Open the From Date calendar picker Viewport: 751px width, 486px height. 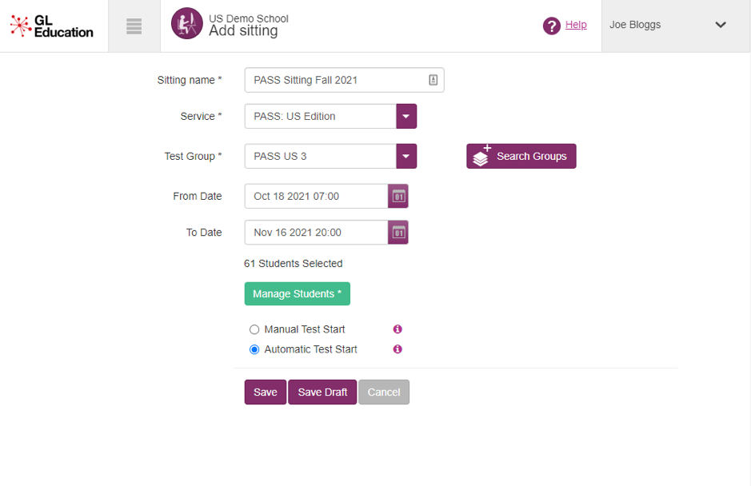point(398,197)
